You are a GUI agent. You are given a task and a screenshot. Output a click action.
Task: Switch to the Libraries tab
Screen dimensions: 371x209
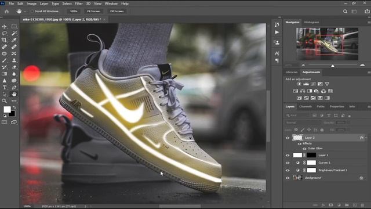click(291, 72)
